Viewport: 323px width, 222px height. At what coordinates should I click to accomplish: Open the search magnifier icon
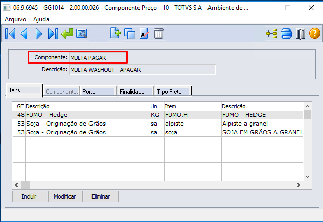pyautogui.click(x=82, y=34)
